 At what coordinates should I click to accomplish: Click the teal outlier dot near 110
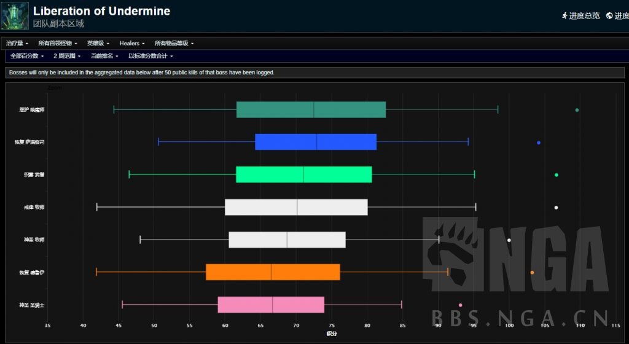coord(577,110)
